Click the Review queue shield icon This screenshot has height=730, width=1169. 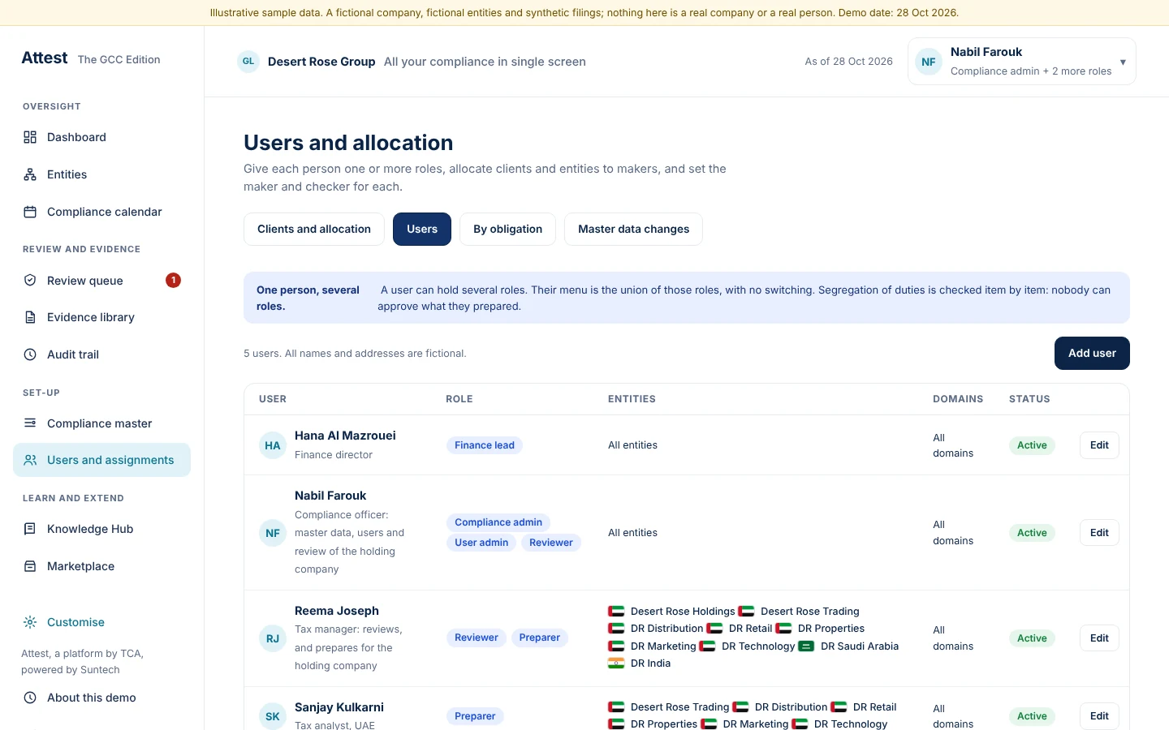30,280
